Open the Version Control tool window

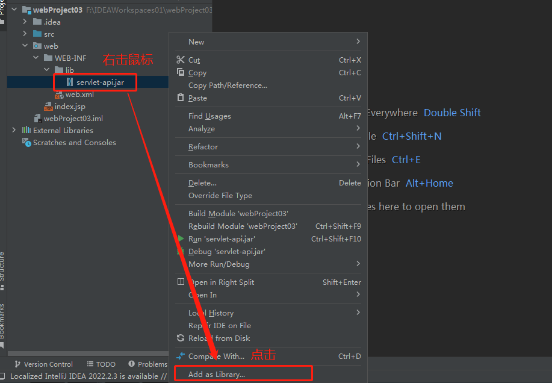click(x=44, y=364)
